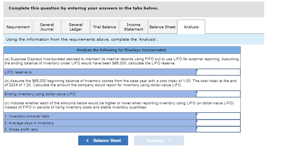Open the Trial Balance tab
This screenshot has height=157, width=288.
[x=105, y=27]
